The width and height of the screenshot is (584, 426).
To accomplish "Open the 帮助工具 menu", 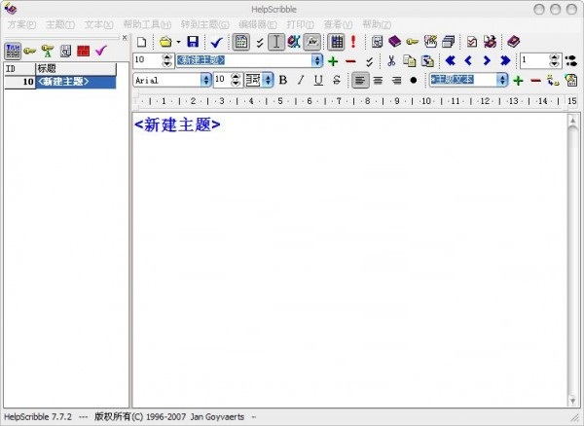I will (148, 23).
